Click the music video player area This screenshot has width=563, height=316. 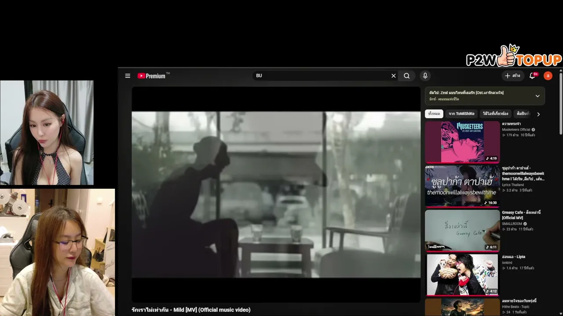pos(276,194)
